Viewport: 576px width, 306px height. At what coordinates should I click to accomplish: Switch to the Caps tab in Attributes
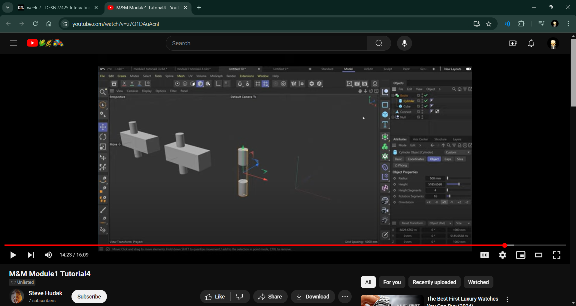coord(448,159)
